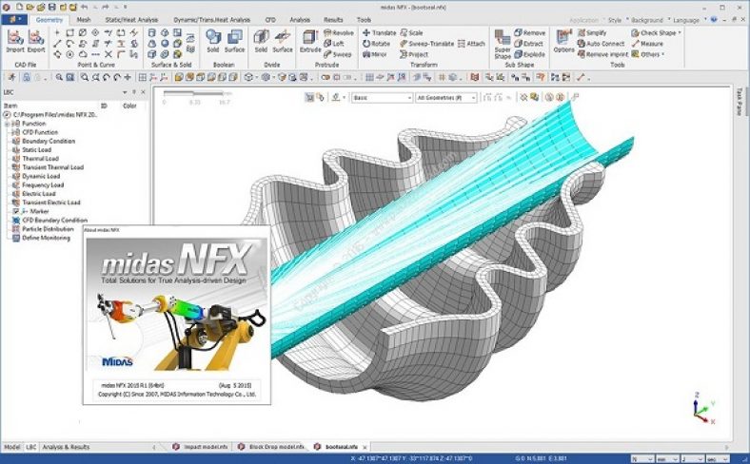This screenshot has width=750, height=464.
Task: Run the Simplify tool
Action: tap(592, 33)
